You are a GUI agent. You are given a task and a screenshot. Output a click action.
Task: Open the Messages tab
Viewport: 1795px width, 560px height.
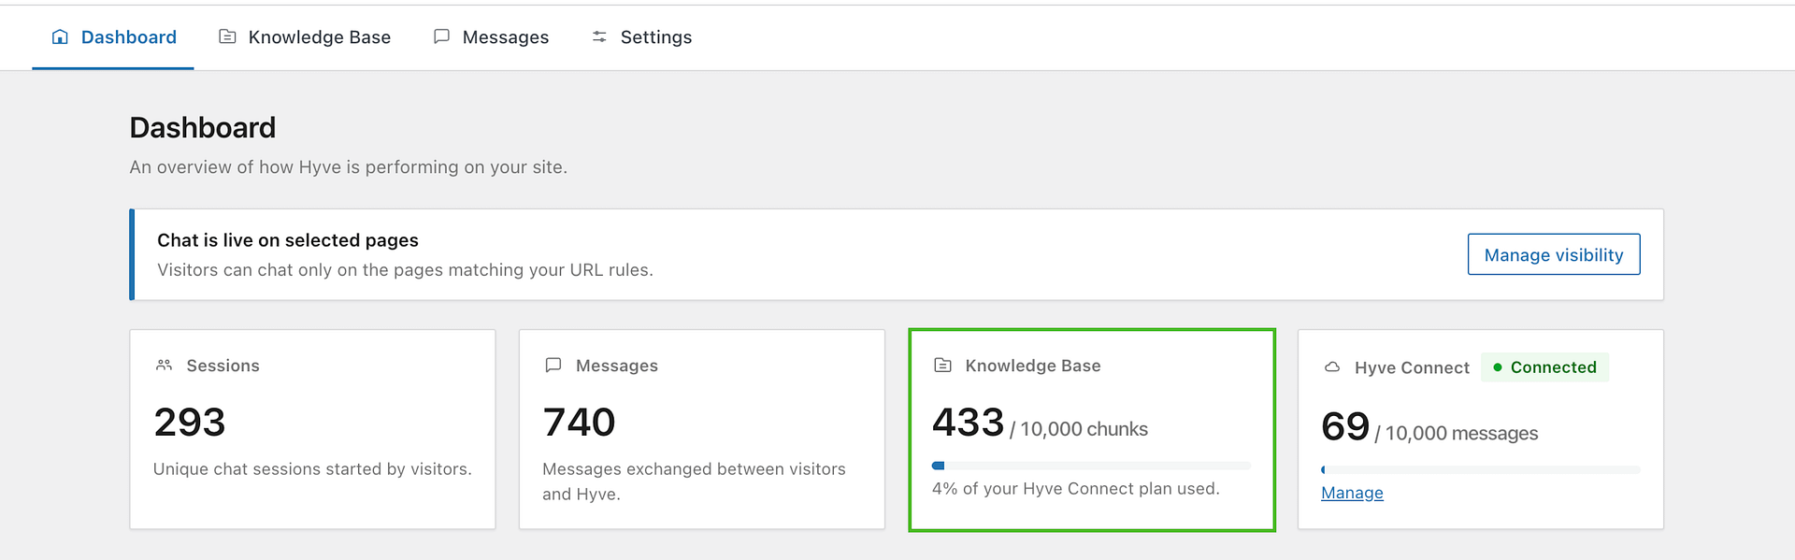click(491, 37)
